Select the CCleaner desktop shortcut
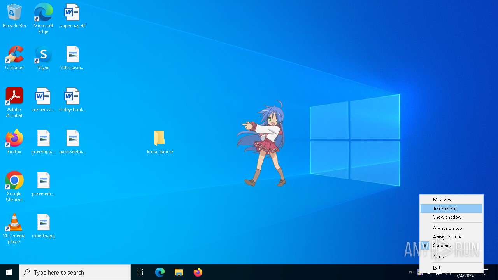The width and height of the screenshot is (498, 280). pos(14,58)
